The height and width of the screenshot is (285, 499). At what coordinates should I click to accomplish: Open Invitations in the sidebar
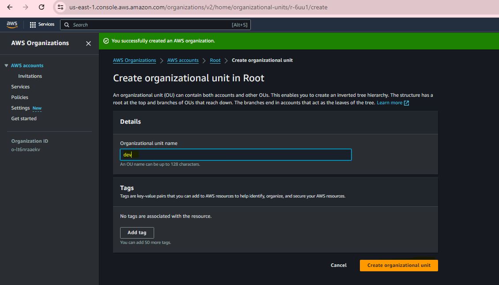pyautogui.click(x=30, y=76)
